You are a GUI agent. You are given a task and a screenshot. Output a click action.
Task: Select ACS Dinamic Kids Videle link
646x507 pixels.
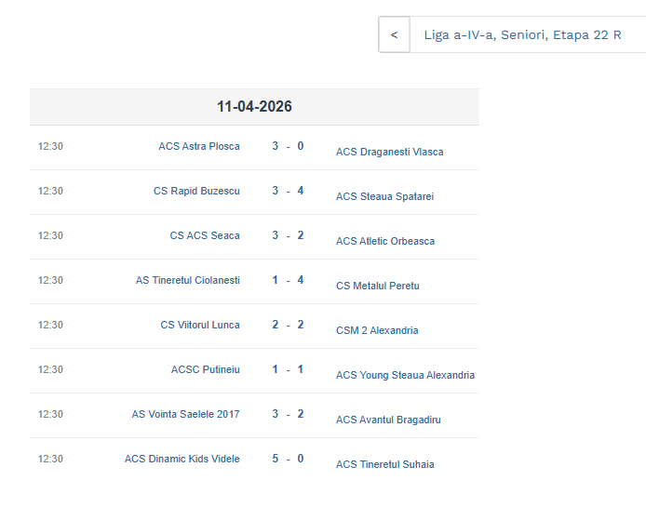[182, 459]
